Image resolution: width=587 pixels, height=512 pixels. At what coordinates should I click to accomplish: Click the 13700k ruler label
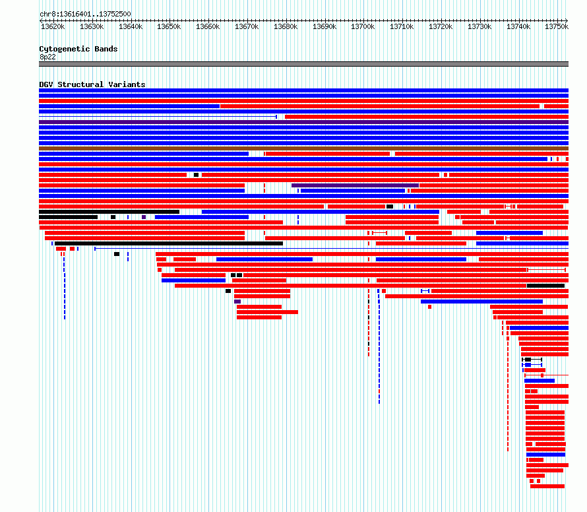[x=363, y=26]
